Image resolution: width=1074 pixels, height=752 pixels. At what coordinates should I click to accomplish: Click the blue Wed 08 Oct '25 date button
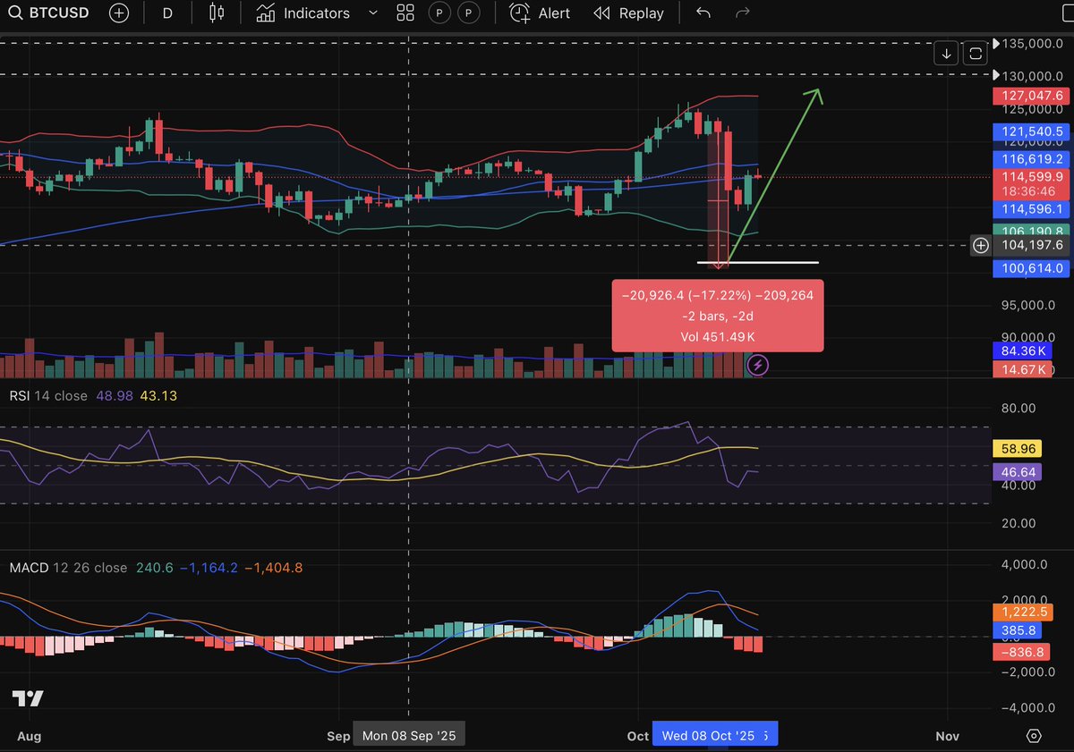tap(715, 733)
